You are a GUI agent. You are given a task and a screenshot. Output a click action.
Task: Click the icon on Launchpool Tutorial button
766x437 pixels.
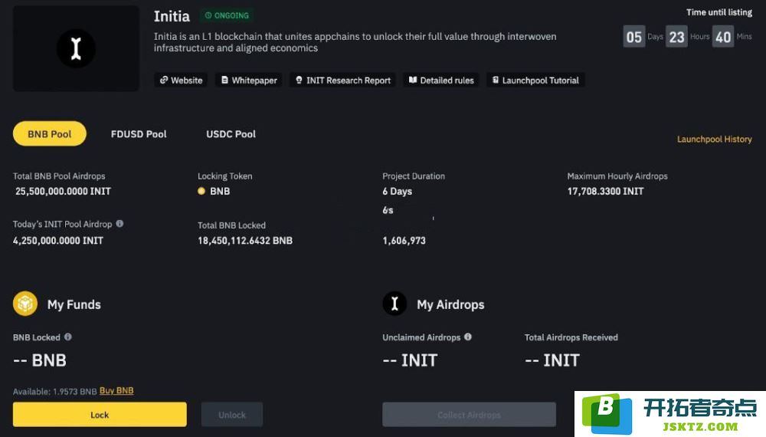[496, 80]
